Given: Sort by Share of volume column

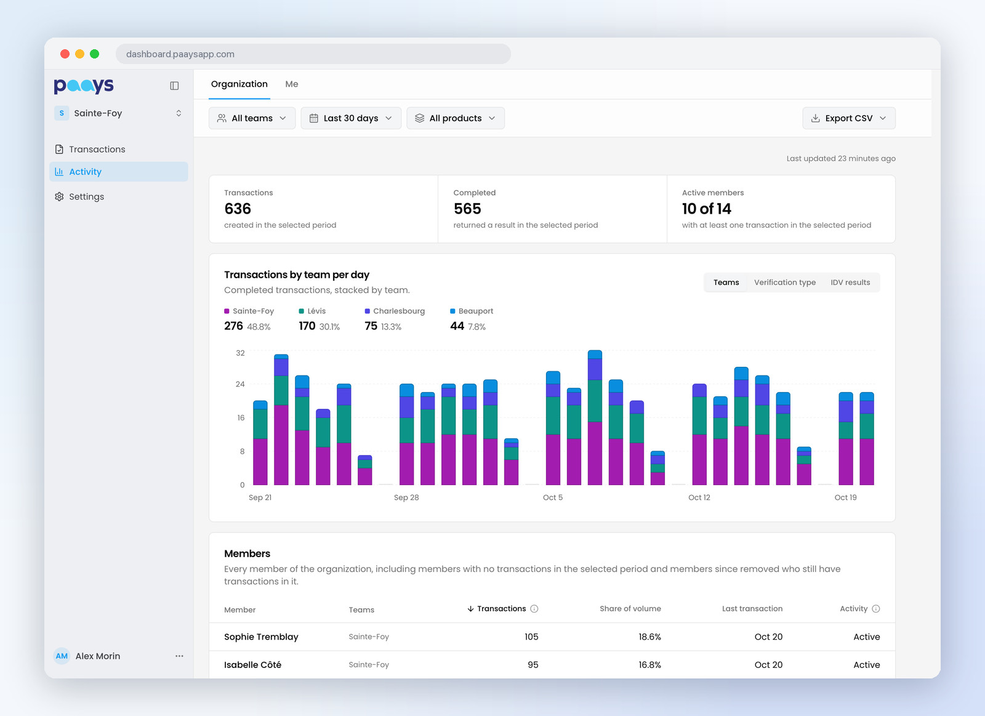Looking at the screenshot, I should pyautogui.click(x=630, y=609).
